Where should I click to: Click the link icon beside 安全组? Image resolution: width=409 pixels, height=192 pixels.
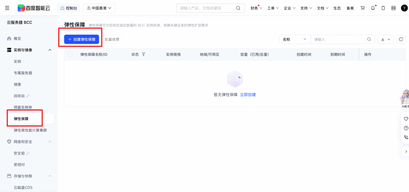point(28,153)
